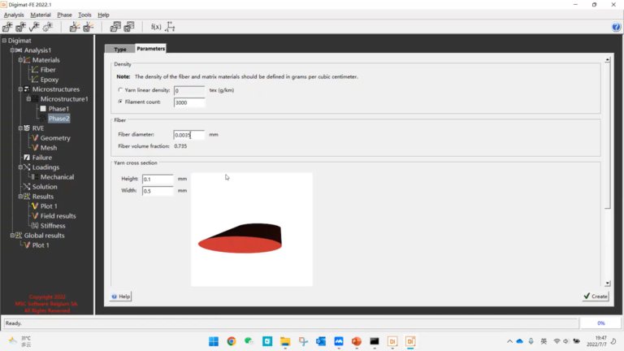624x351 pixels.
Task: Collapse the Materials tree node
Action: click(x=20, y=59)
